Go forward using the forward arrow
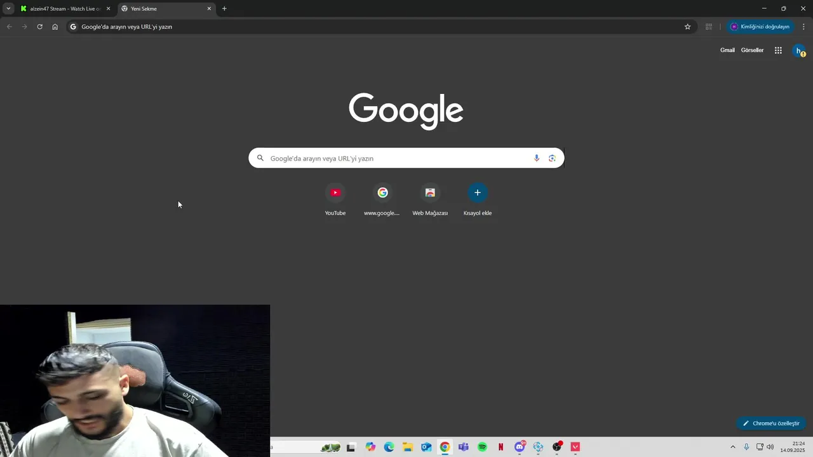This screenshot has height=457, width=813. coord(24,27)
